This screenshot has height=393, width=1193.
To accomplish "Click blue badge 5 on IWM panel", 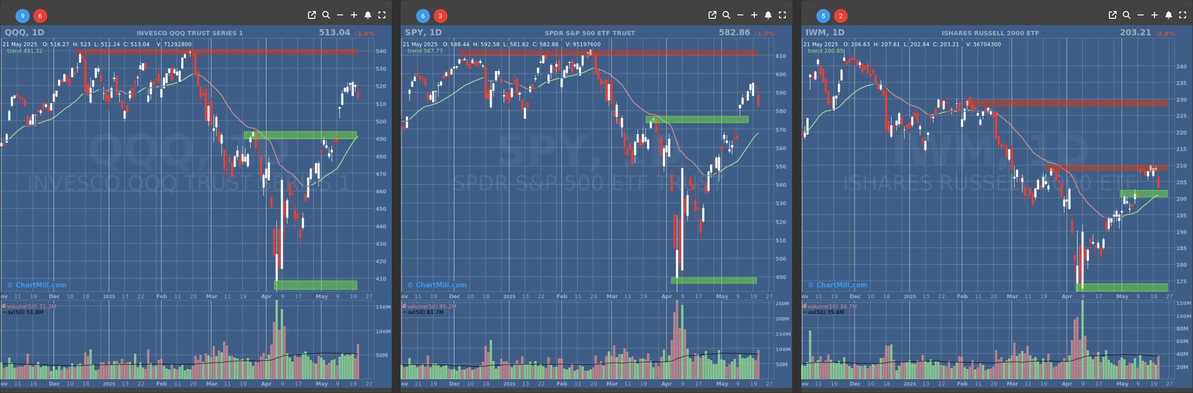I will [823, 16].
